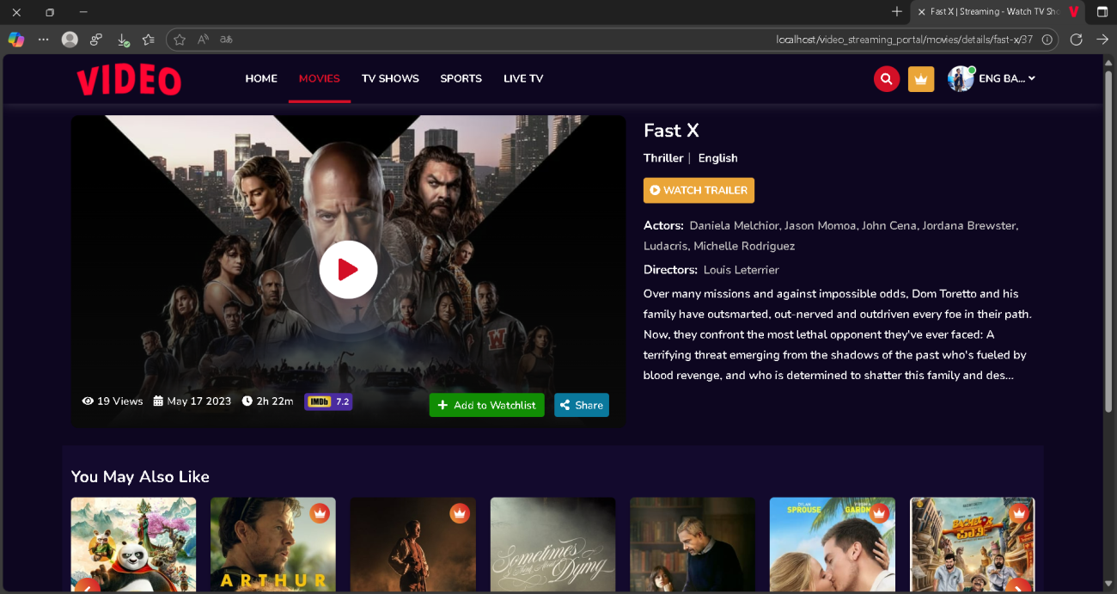Open the browser favorites star icon

[x=180, y=40]
